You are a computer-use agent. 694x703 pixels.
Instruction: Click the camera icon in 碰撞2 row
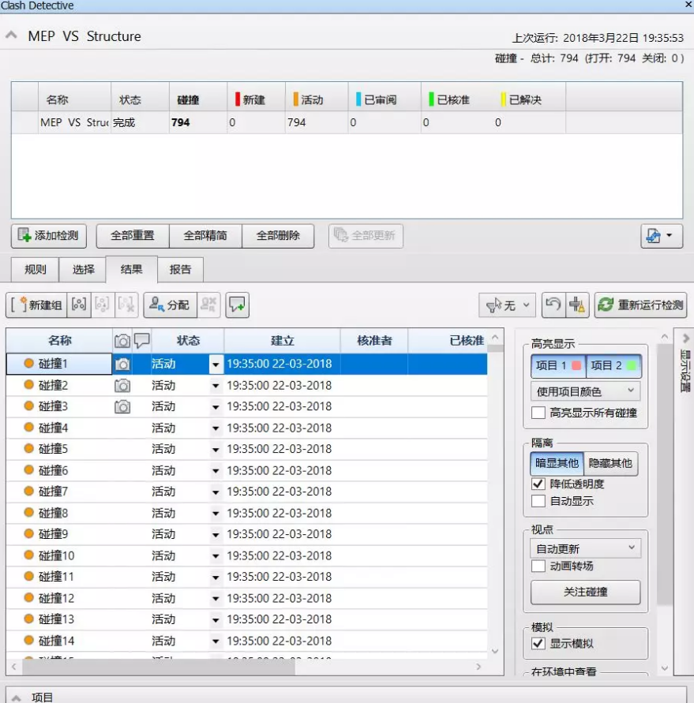pyautogui.click(x=122, y=386)
